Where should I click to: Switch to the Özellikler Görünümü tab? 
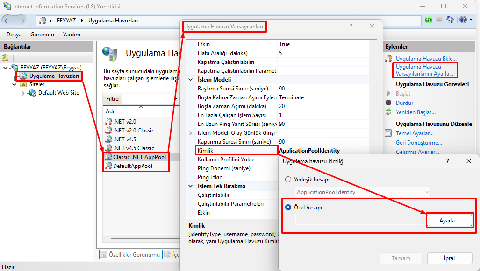point(131,255)
